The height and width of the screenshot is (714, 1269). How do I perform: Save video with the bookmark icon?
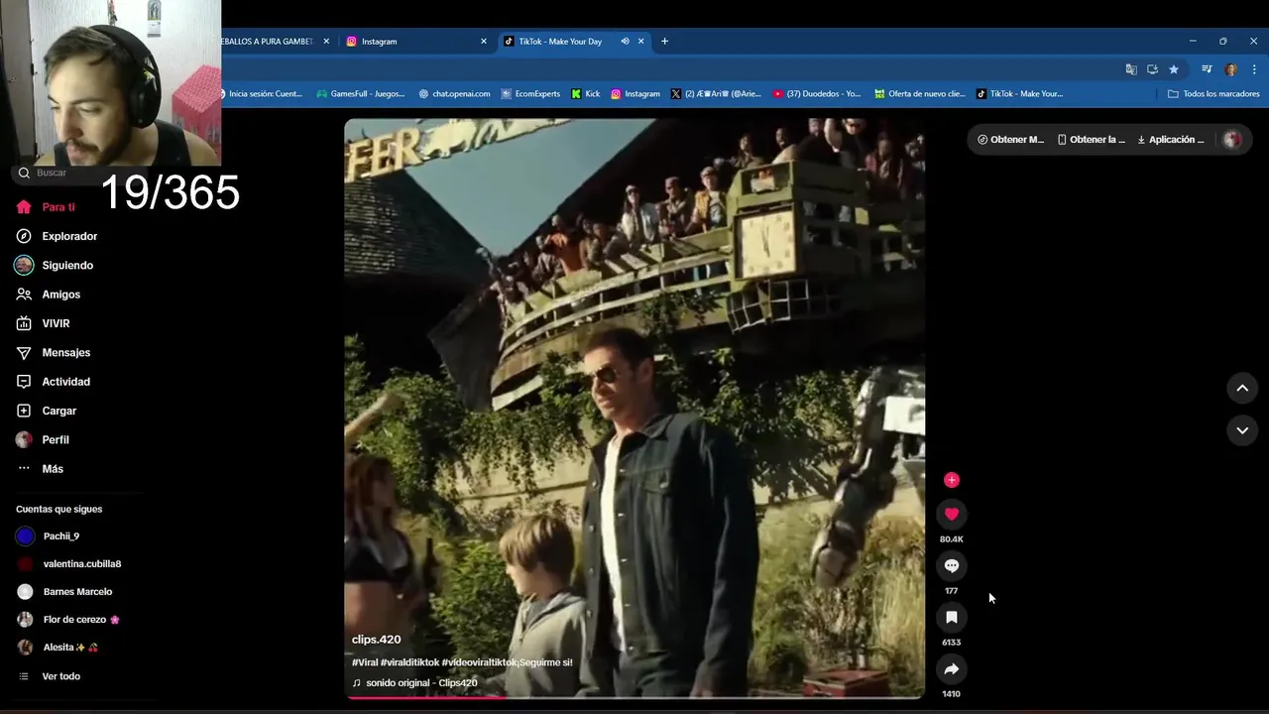(x=951, y=617)
